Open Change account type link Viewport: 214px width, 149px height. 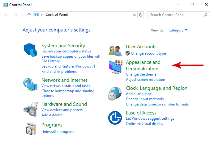pyautogui.click(x=148, y=53)
